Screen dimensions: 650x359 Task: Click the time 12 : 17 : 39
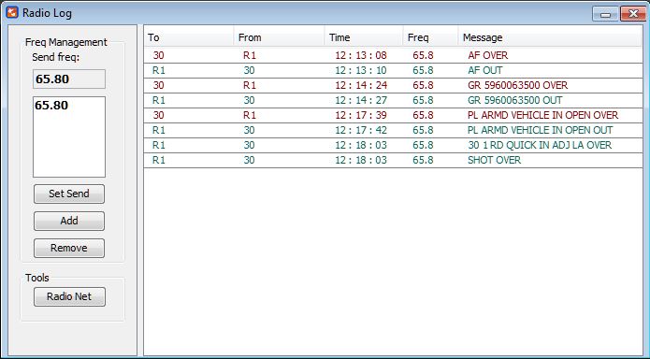[361, 115]
